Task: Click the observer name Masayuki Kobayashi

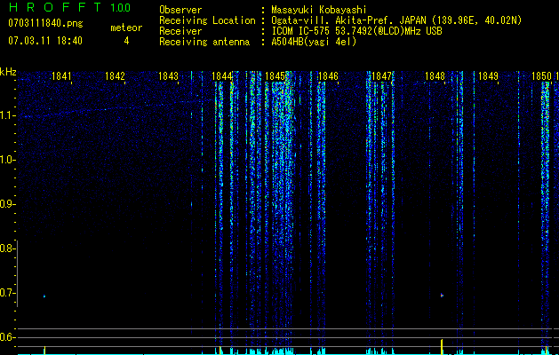Action: tap(319, 10)
